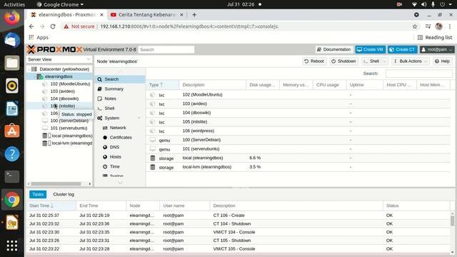Open the Shell button dropdown arrow
This screenshot has height=257, width=457.
click(384, 61)
